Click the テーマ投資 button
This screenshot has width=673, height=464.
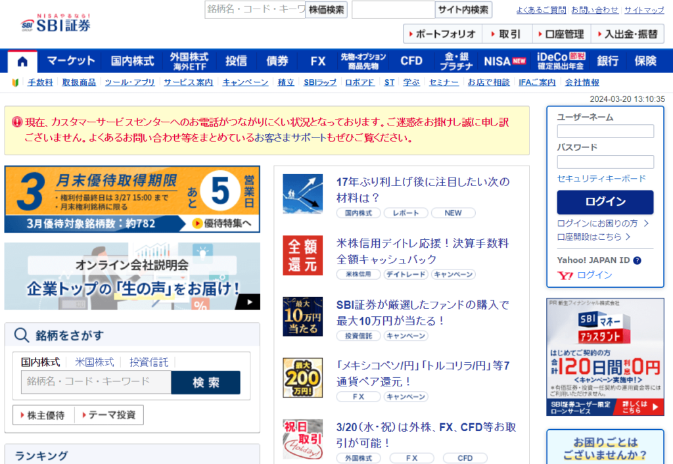(109, 415)
